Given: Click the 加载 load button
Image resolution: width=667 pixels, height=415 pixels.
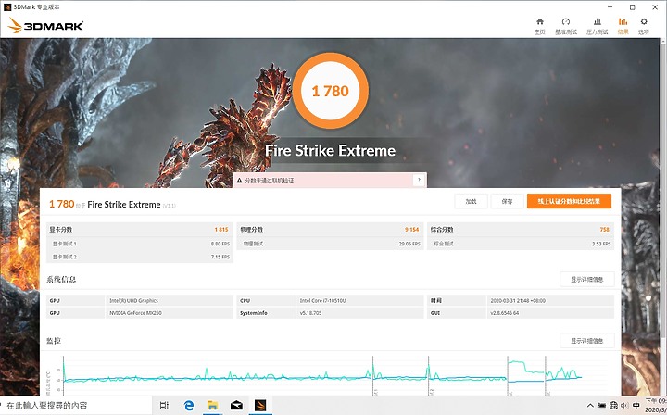Looking at the screenshot, I should coord(471,202).
